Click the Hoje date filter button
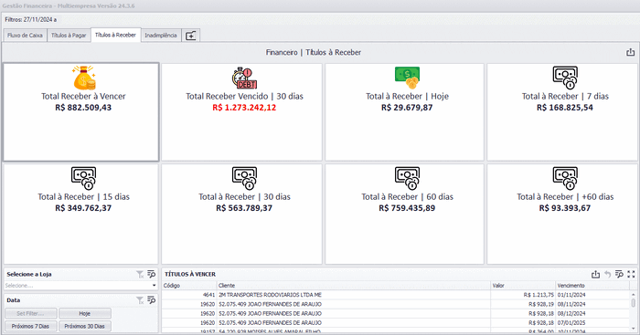640x335 pixels. [x=85, y=313]
